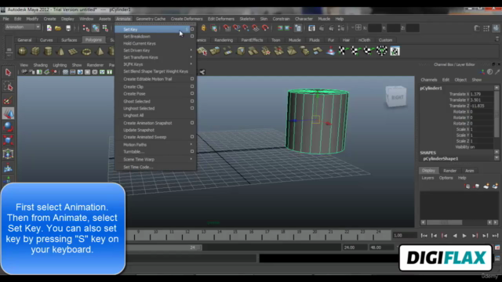Create a polygon cylinder from shelf
This screenshot has width=502, height=282.
(48, 51)
